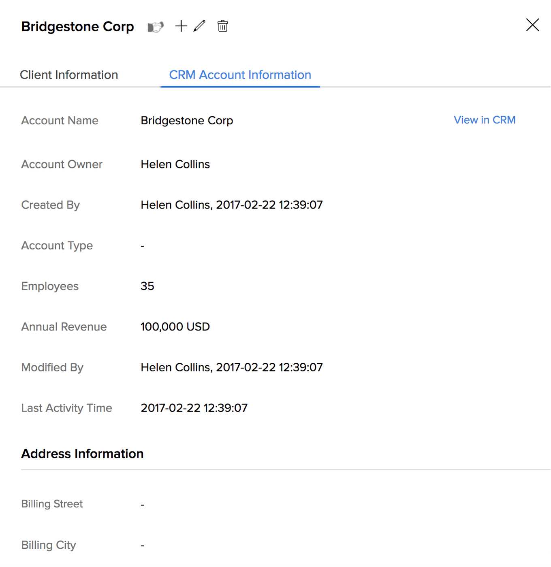551x567 pixels.
Task: Click the Account Name value Bridgestone Corp
Action: tap(187, 121)
